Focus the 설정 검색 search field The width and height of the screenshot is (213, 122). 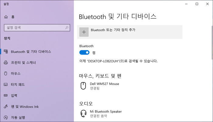click(37, 28)
